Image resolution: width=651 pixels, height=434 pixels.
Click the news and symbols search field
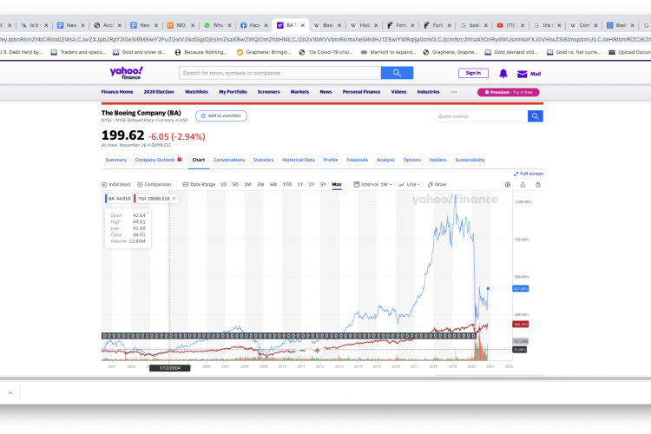(x=280, y=73)
